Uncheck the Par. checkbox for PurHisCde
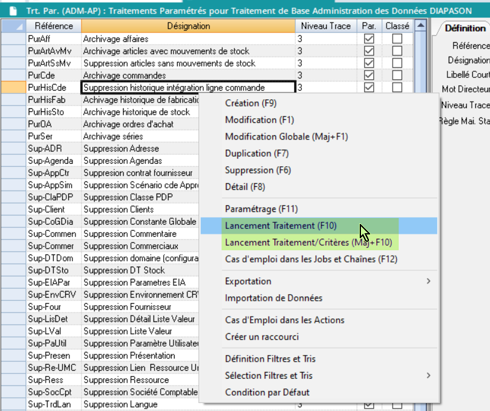This screenshot has height=411, width=490. point(369,88)
